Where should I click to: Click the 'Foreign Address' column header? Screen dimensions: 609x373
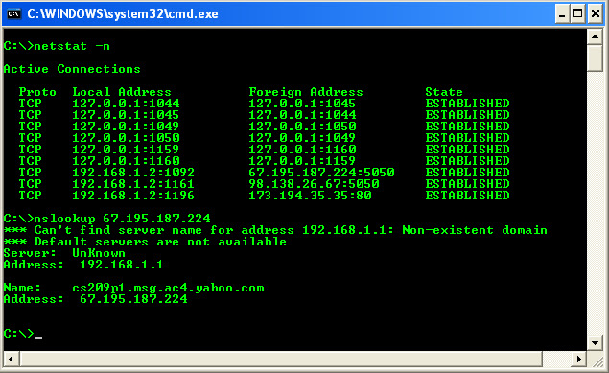point(306,92)
